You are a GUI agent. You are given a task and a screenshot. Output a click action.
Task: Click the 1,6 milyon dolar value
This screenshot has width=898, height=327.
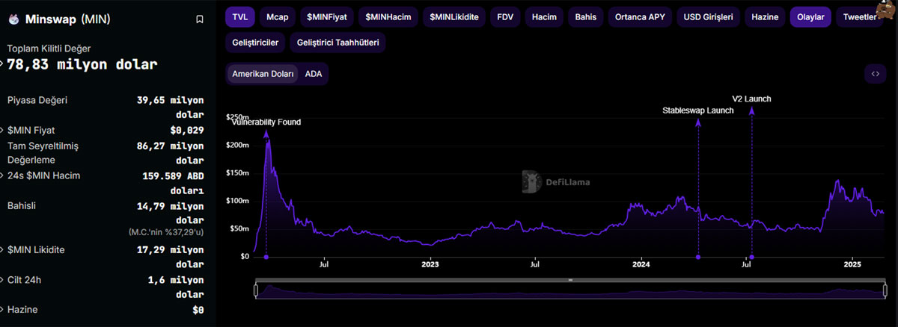176,287
